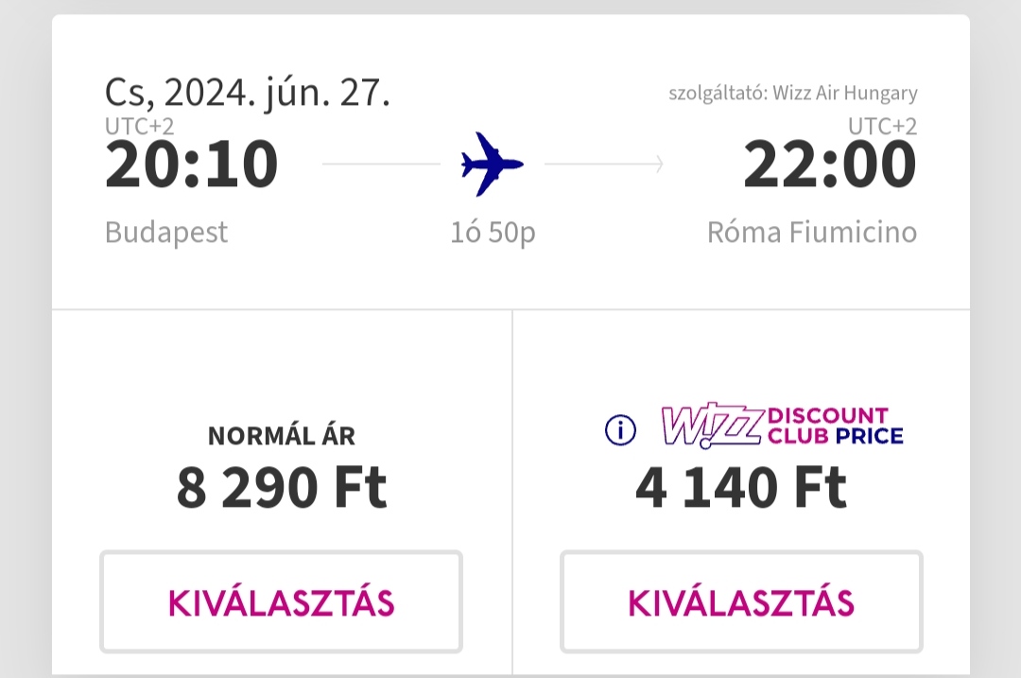
Task: Click the UTC+2 label above arrival time
Action: click(882, 127)
